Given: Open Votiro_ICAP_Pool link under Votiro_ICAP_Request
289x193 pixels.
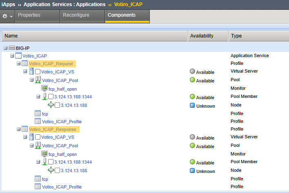Looking at the screenshot, I should pos(60,80).
